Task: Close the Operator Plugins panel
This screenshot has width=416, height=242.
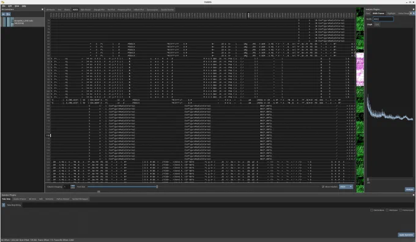Action: tap(414, 195)
